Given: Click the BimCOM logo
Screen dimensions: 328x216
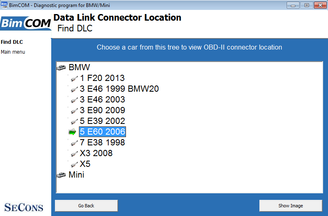Looking at the screenshot, I should [x=26, y=23].
